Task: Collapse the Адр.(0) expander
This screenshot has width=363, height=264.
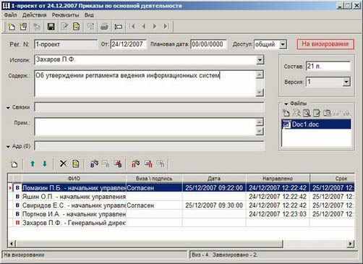Action: coord(8,147)
